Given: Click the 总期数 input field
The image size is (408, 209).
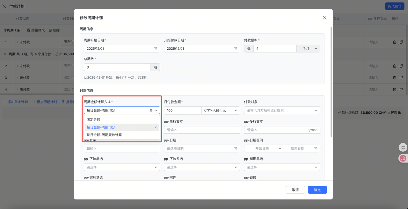Looking at the screenshot, I should pos(117,67).
